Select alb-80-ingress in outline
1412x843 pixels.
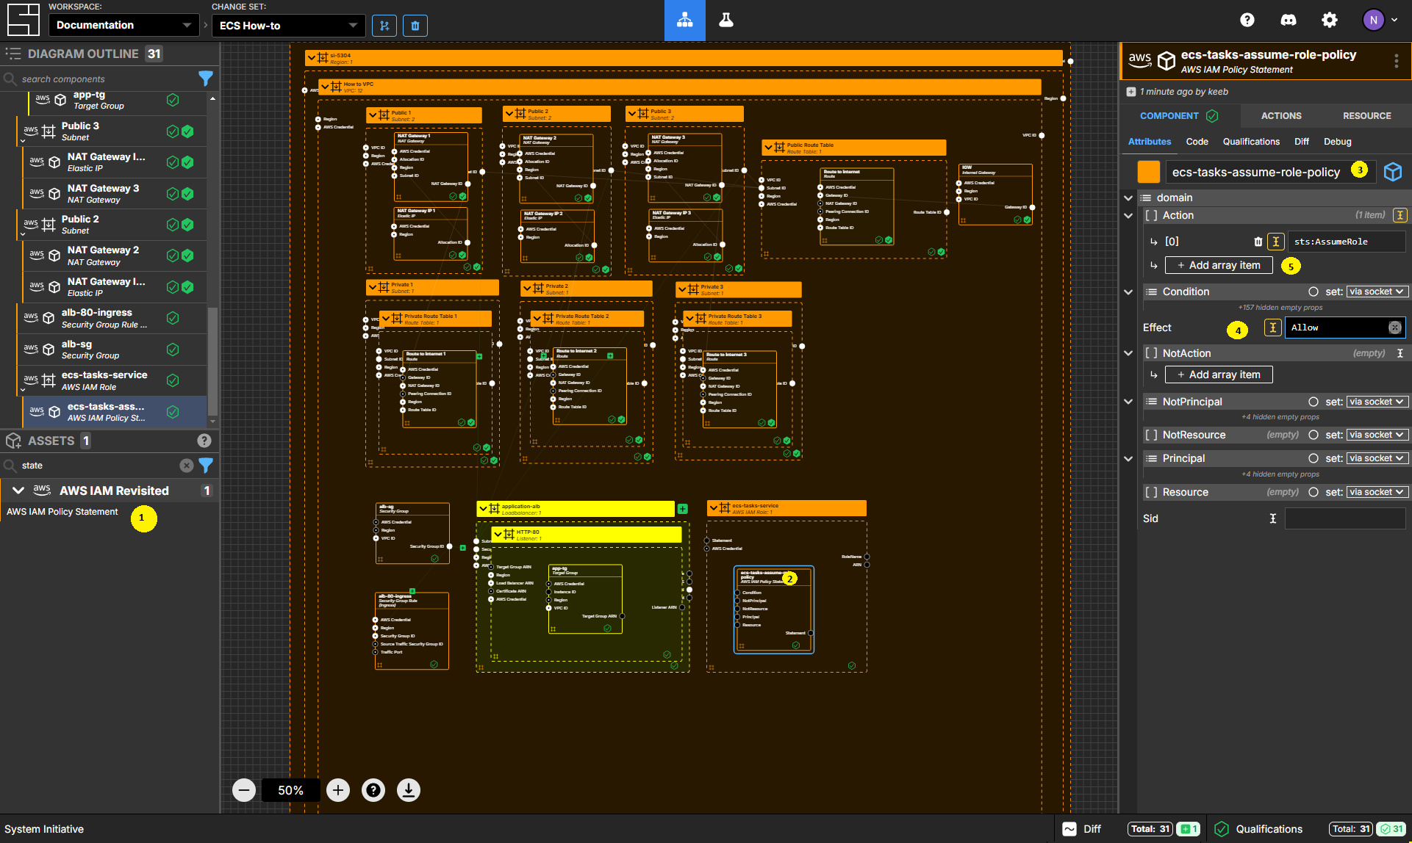[x=112, y=318]
